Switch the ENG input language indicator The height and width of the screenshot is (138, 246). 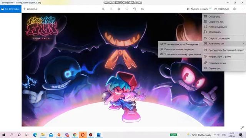pos(224,135)
